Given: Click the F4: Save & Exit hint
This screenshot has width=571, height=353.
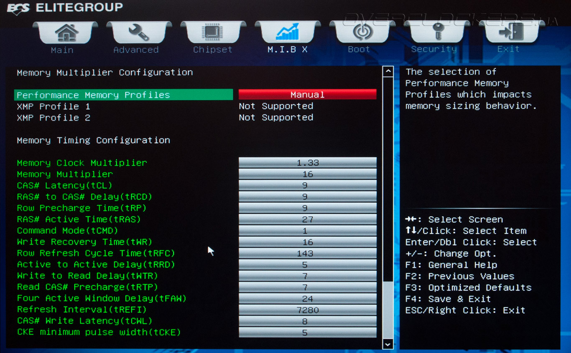Looking at the screenshot, I should click(x=448, y=299).
